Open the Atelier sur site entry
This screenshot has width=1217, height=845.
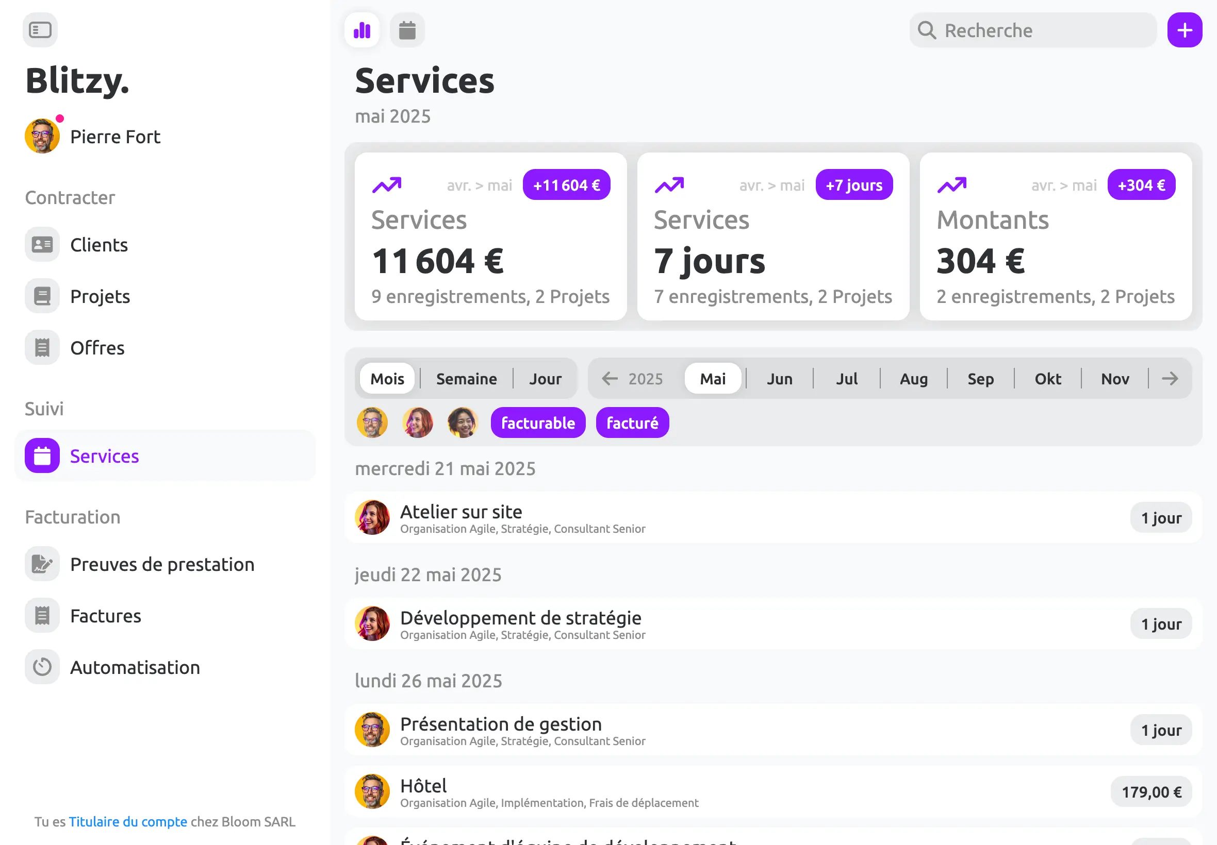click(x=773, y=517)
